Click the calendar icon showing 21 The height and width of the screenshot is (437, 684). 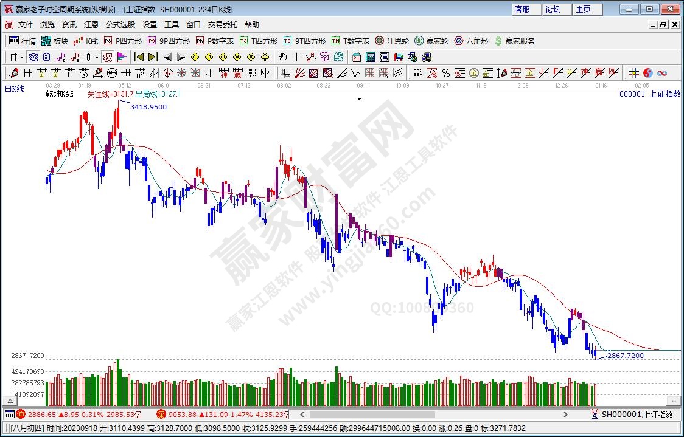[x=356, y=57]
